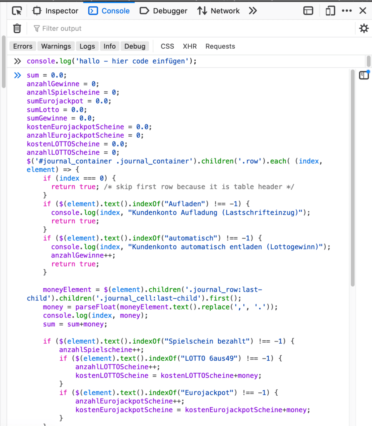Toggle the Info filter
The height and width of the screenshot is (426, 372).
(110, 46)
